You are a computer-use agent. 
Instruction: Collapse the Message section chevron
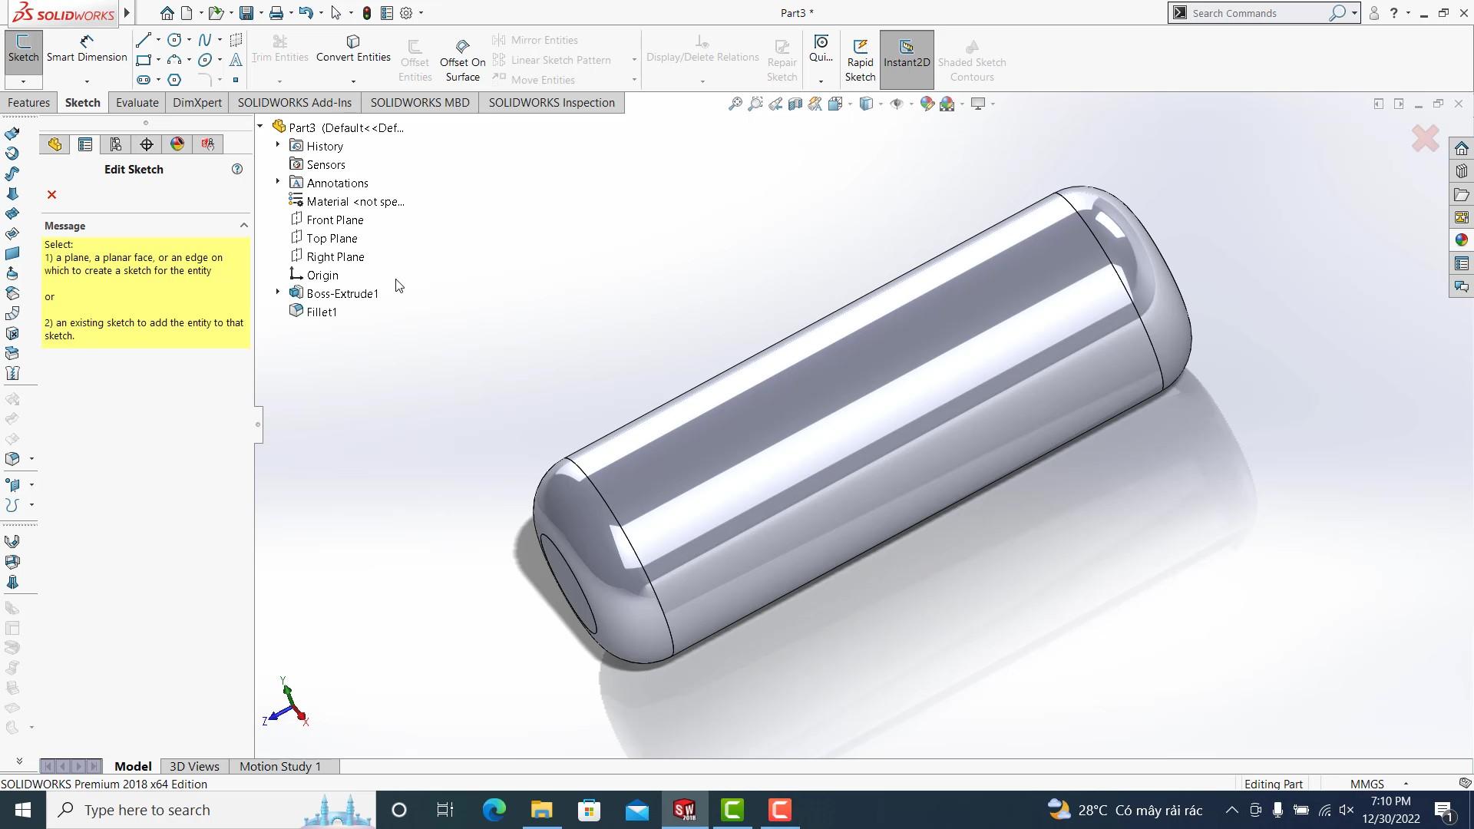click(x=243, y=226)
